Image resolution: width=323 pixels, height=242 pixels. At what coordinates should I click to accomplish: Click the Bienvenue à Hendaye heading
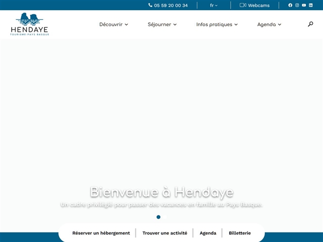click(161, 192)
